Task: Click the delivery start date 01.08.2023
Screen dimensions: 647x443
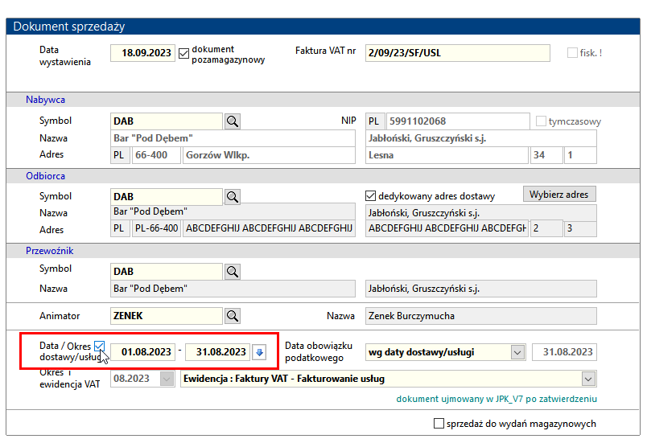Action: 142,352
